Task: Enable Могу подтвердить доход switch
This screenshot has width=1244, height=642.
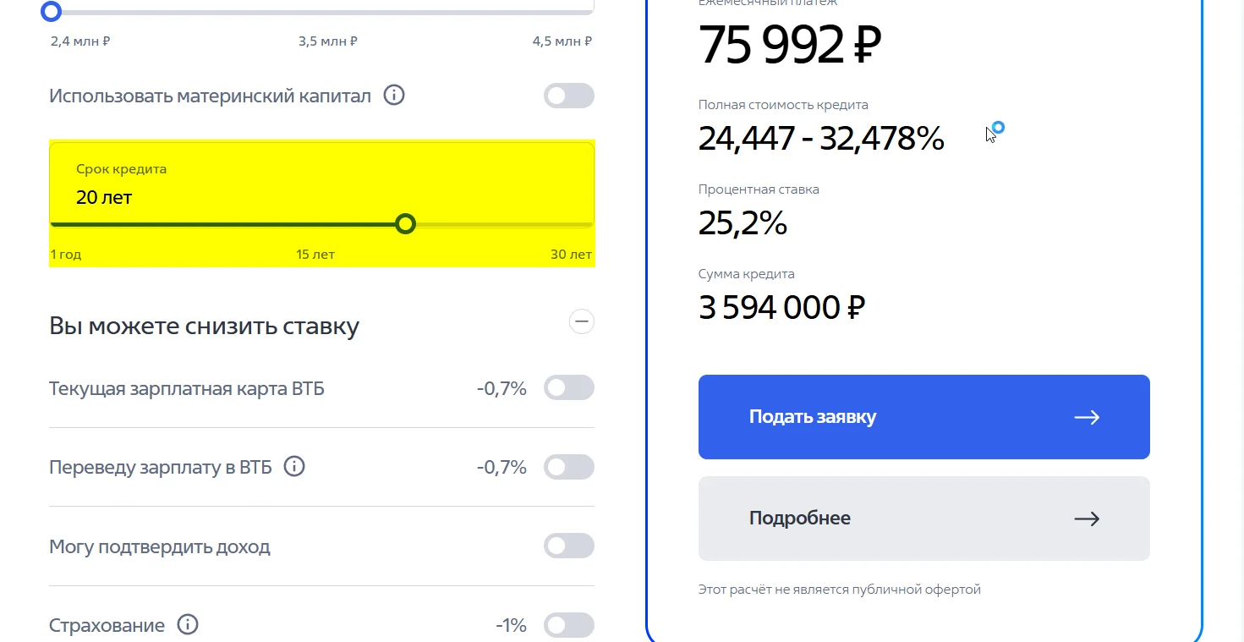Action: (x=568, y=546)
